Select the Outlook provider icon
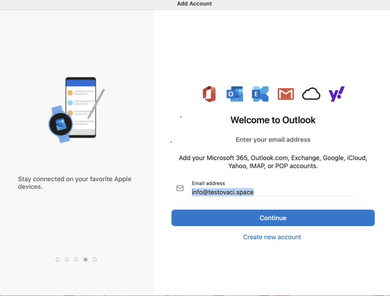Image resolution: width=390 pixels, height=296 pixels. pos(235,94)
